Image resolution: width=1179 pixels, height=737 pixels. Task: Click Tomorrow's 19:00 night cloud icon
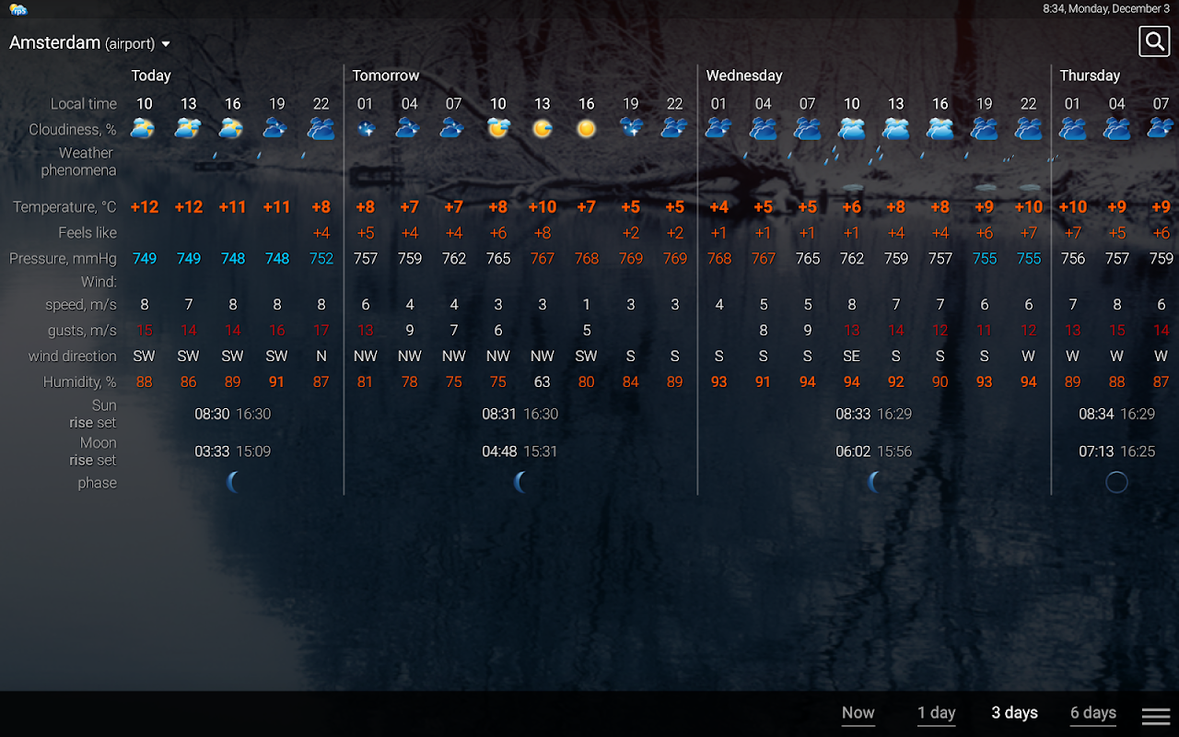pos(631,128)
